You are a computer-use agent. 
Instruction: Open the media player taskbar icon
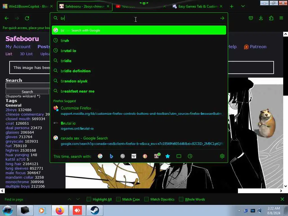click(42, 210)
